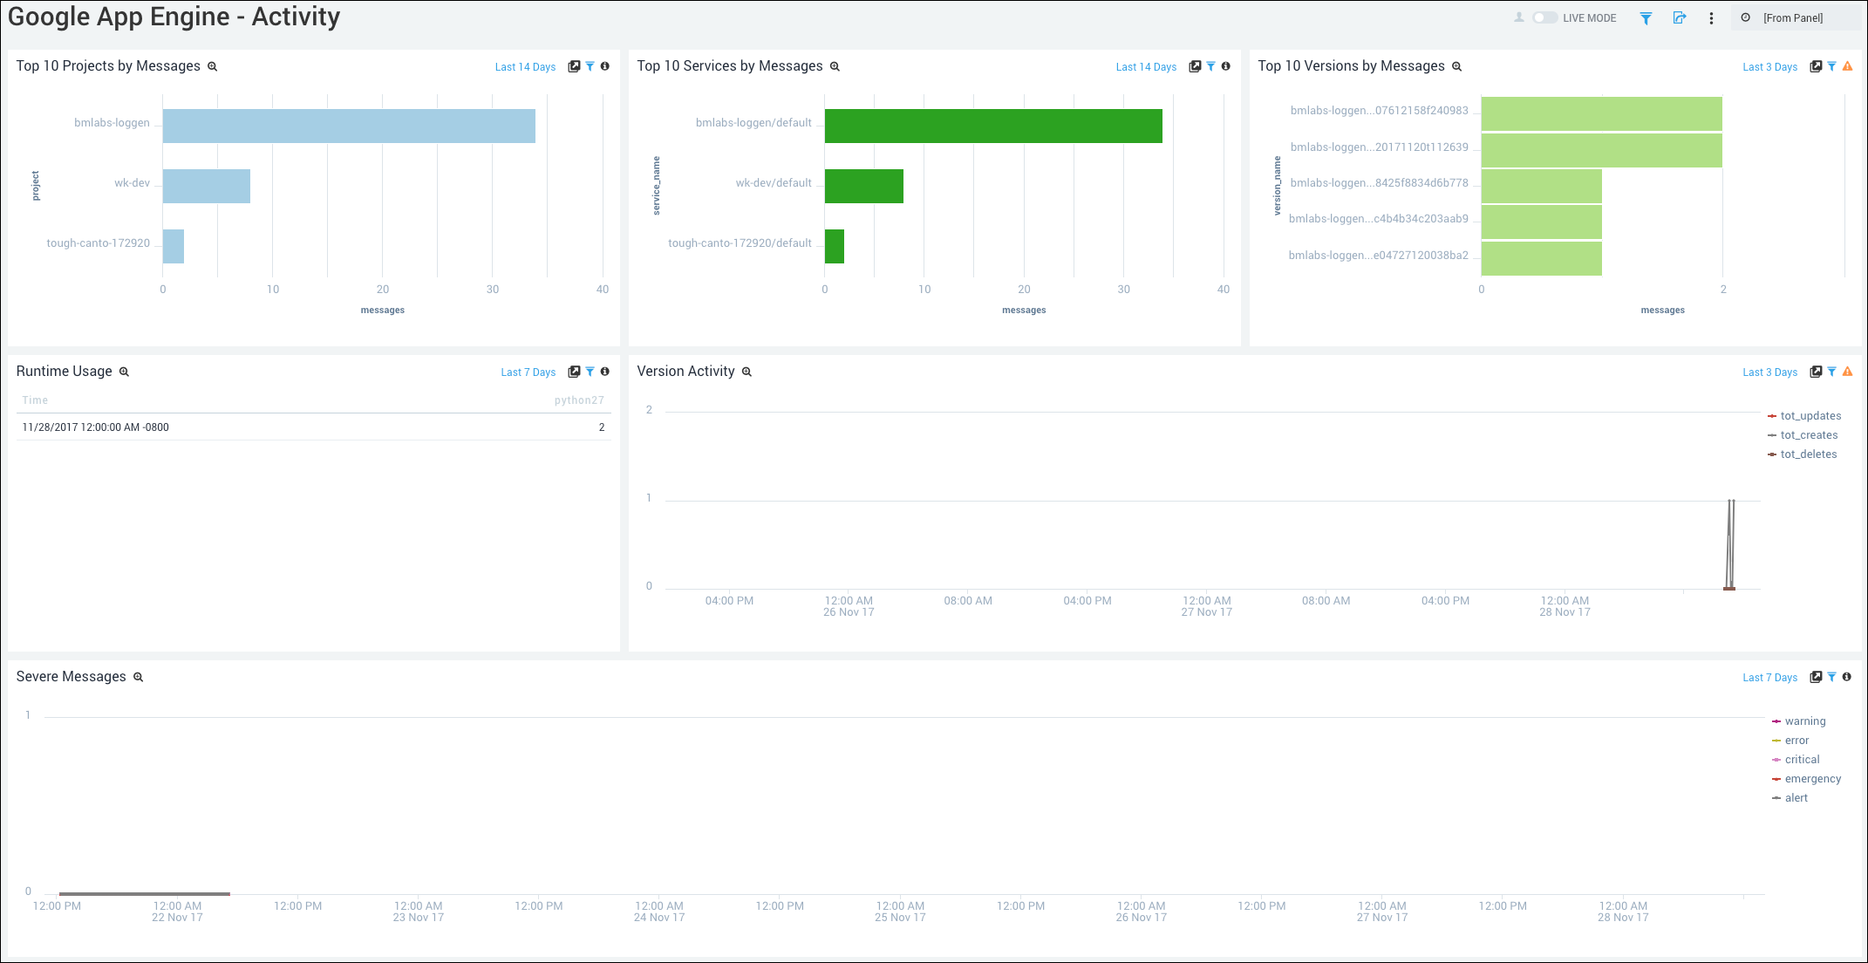Open the dashboard-level filter icon in the header
The height and width of the screenshot is (963, 1868).
pyautogui.click(x=1646, y=17)
